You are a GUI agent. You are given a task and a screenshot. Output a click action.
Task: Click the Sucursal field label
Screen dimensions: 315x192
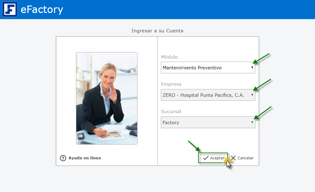coord(172,112)
